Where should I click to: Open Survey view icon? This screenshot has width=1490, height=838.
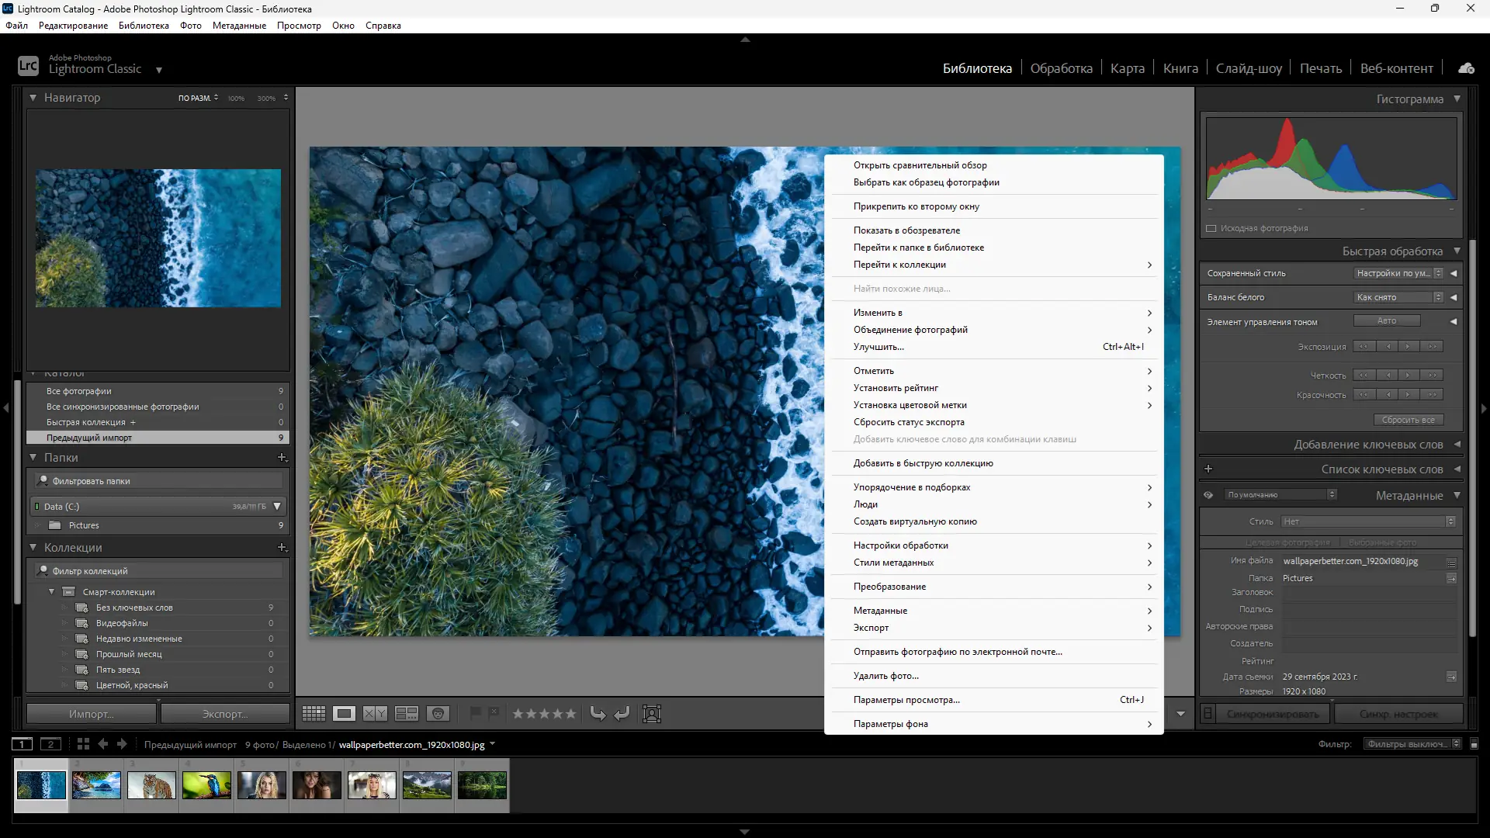407,714
